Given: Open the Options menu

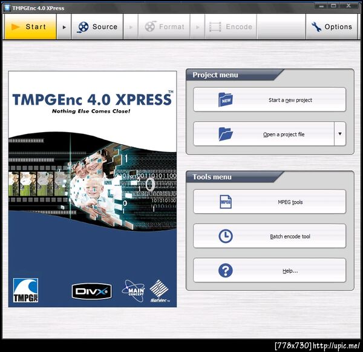Looking at the screenshot, I should [332, 27].
